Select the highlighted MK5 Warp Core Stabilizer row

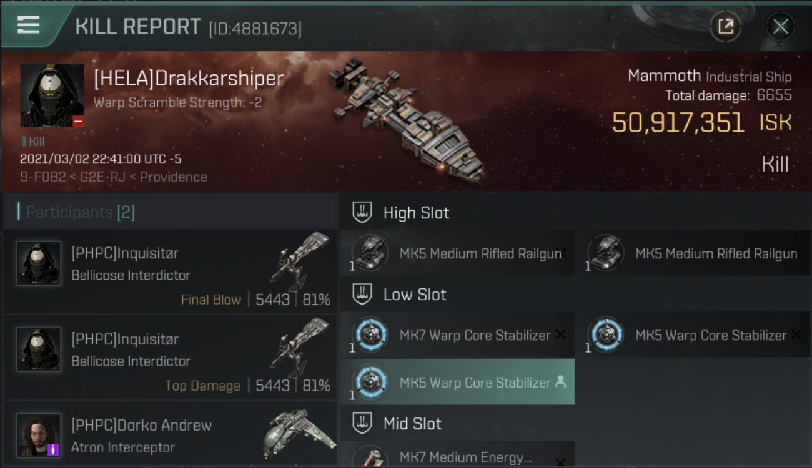[457, 383]
